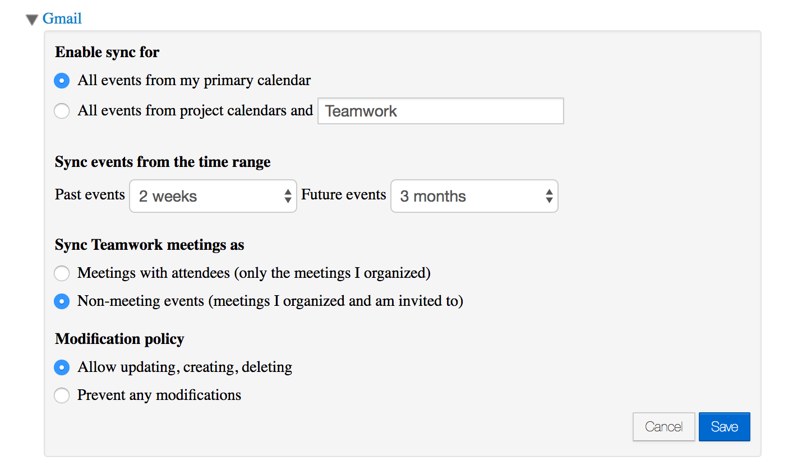Save the Gmail sync settings

click(x=725, y=427)
